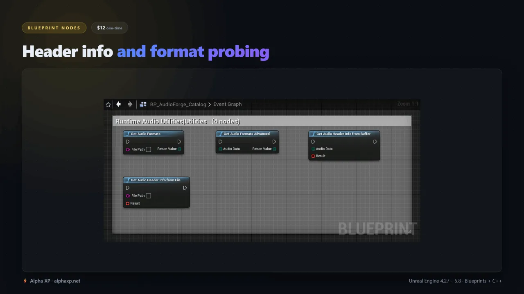Viewport: 524px width, 294px height.
Task: Select the Get Audio Formats node title
Action: tap(146, 134)
